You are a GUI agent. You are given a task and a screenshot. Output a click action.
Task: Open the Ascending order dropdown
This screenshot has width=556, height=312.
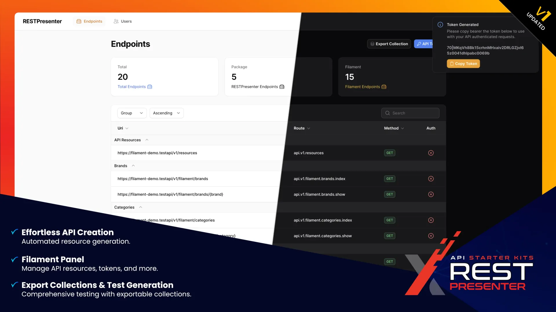coord(166,113)
